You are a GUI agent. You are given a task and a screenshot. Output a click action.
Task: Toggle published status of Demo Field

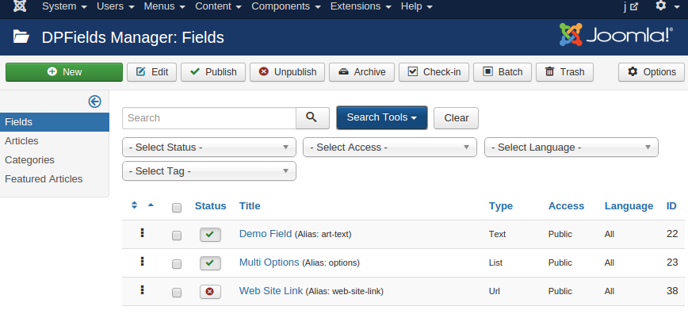coord(210,235)
